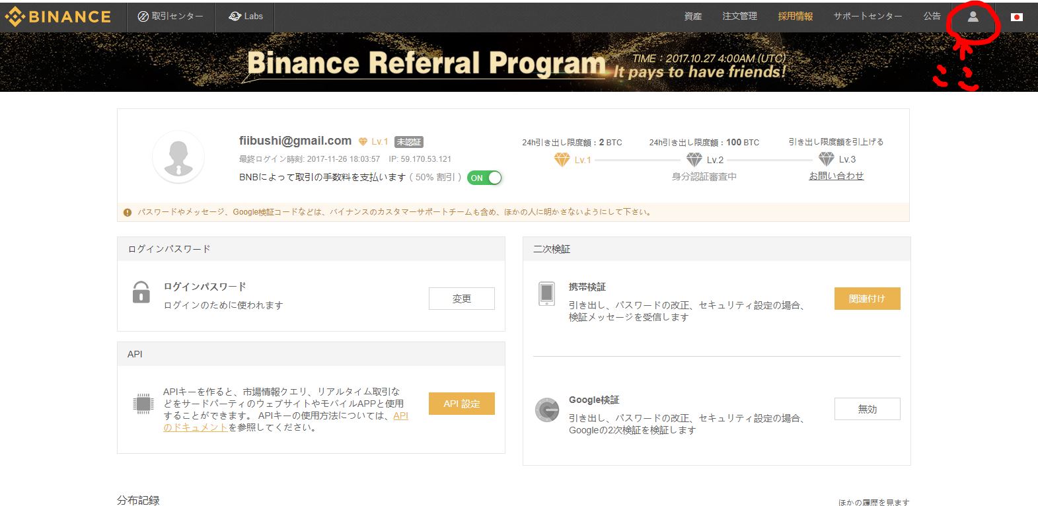Click the API 設定 button
The height and width of the screenshot is (506, 1038).
461,404
